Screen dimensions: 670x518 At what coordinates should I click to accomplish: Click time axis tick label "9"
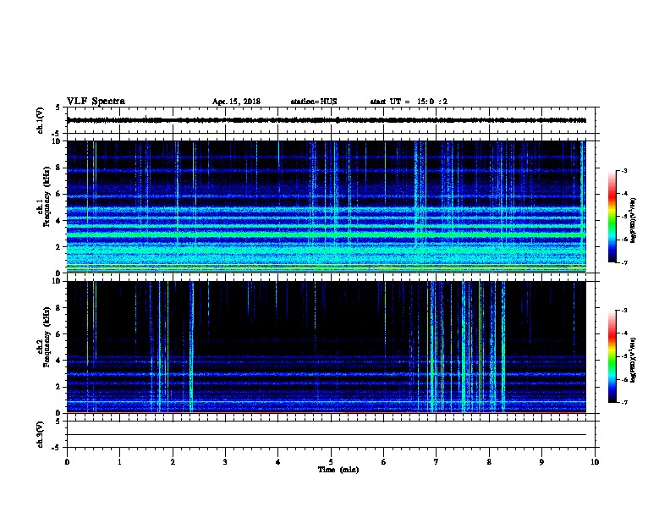point(541,462)
